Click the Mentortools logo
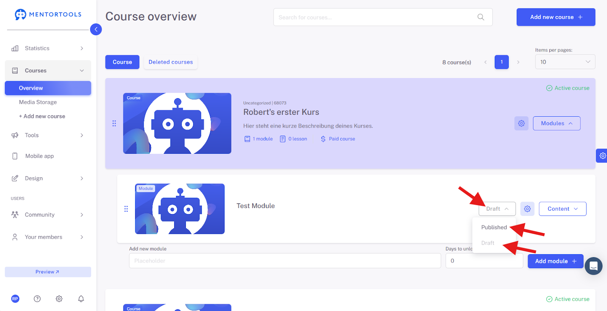The image size is (607, 311). 48,14
